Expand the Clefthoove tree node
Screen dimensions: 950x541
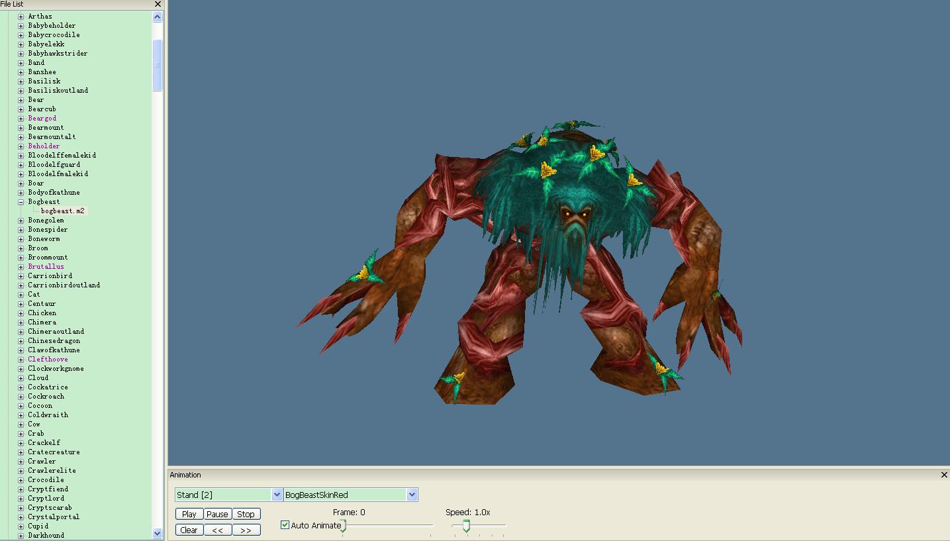click(x=21, y=360)
